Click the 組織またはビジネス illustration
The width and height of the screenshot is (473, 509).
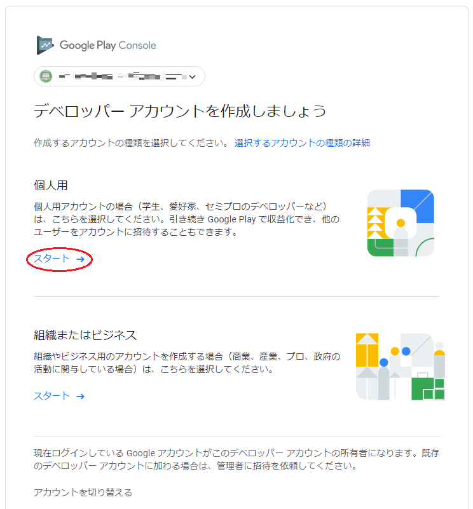pyautogui.click(x=401, y=367)
